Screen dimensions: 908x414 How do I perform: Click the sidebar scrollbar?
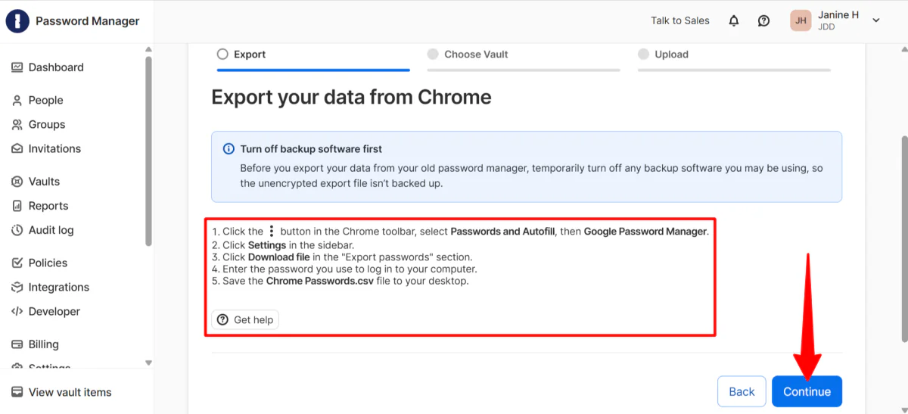click(x=148, y=151)
